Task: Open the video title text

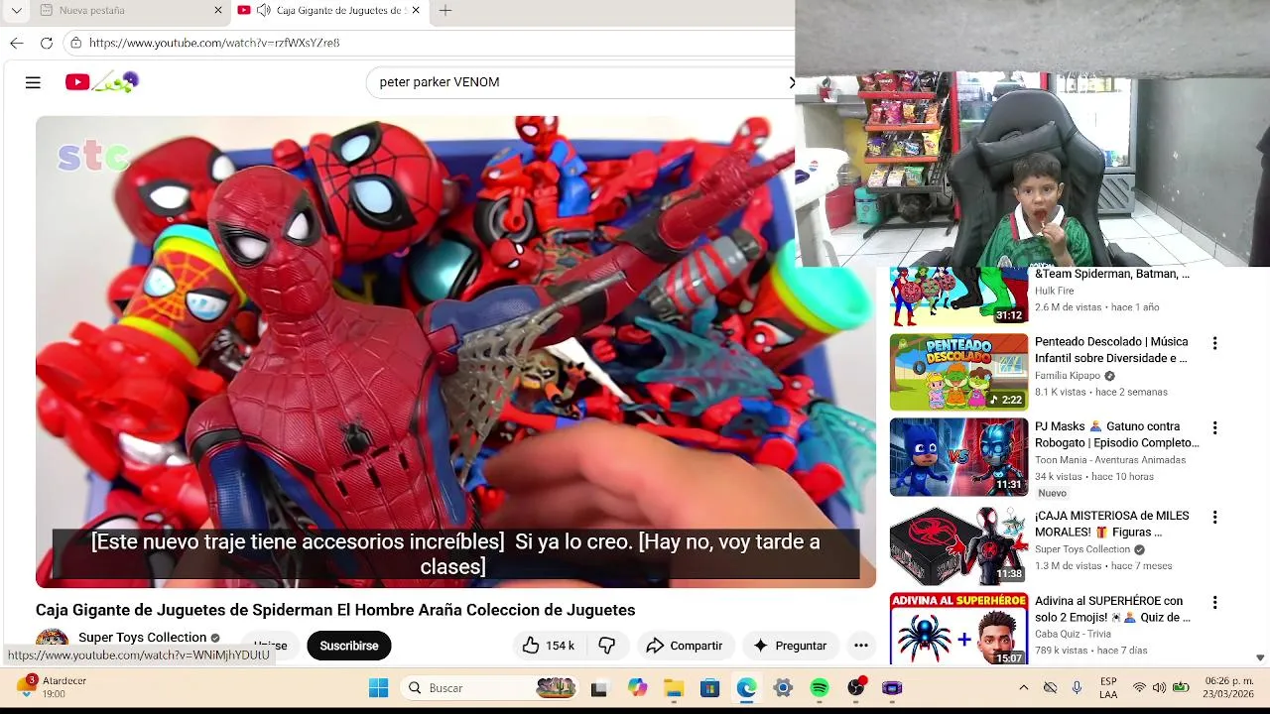Action: coord(335,610)
